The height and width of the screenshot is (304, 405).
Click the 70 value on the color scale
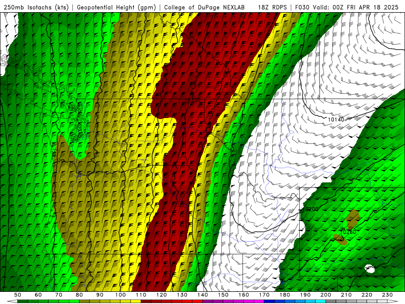click(59, 295)
